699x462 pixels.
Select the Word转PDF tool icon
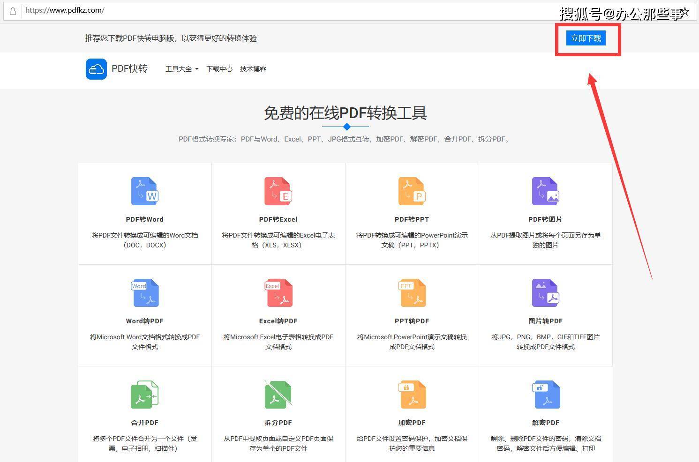pyautogui.click(x=144, y=292)
